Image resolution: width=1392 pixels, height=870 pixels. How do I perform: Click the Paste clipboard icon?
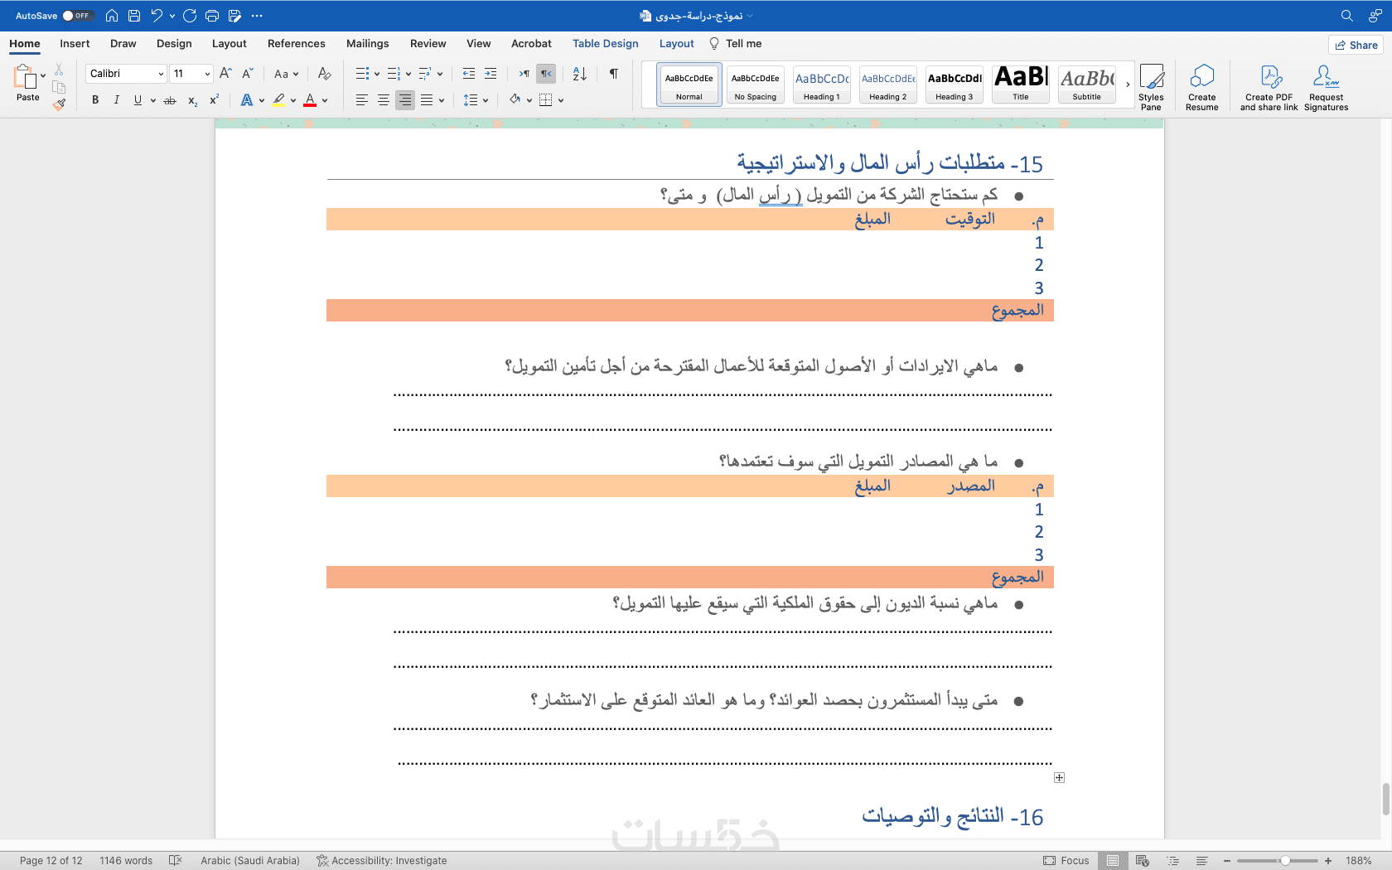coord(25,77)
